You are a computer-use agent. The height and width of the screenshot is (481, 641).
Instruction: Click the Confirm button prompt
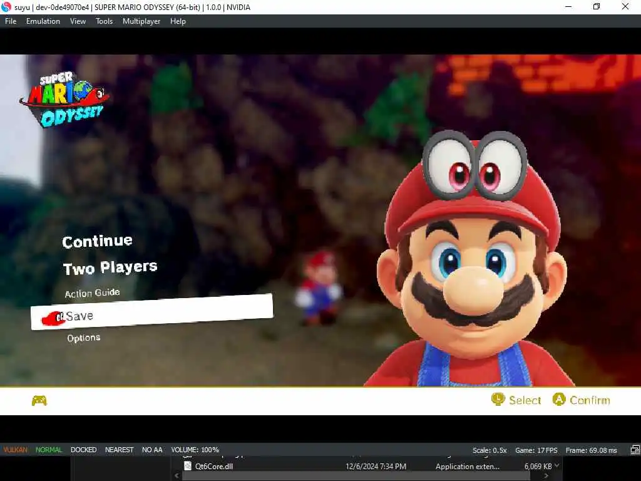pyautogui.click(x=581, y=400)
